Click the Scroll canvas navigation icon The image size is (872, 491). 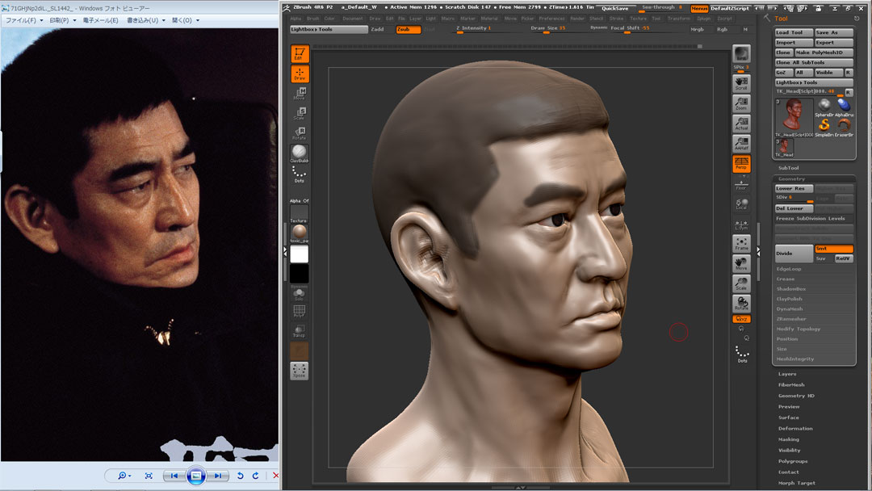(x=741, y=83)
